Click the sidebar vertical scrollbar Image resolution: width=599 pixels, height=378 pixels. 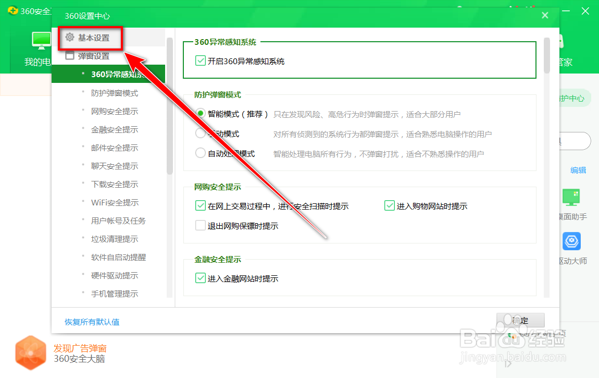(170, 106)
